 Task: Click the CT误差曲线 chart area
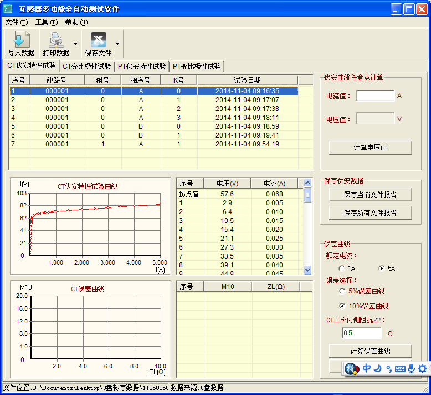[90, 329]
